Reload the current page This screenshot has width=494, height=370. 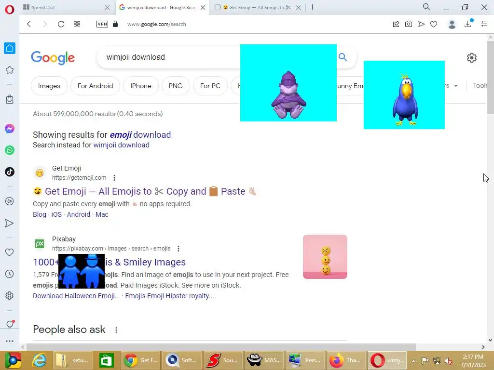coord(61,24)
